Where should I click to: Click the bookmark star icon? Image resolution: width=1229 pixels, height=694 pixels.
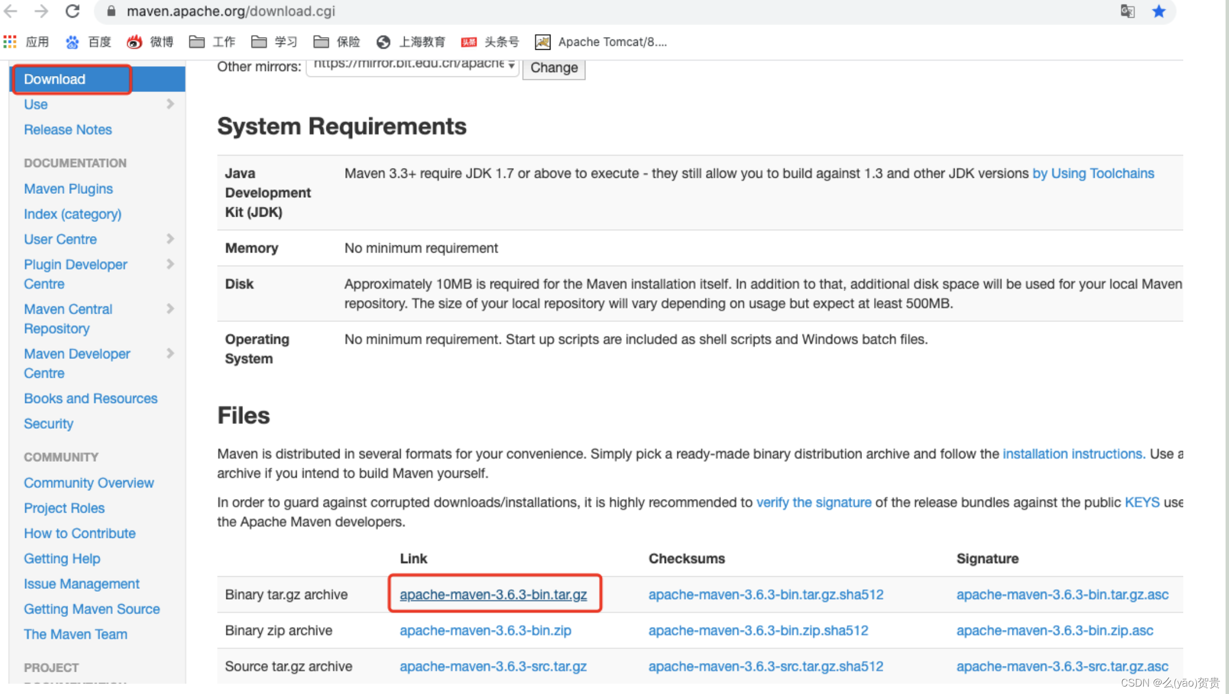(1159, 11)
